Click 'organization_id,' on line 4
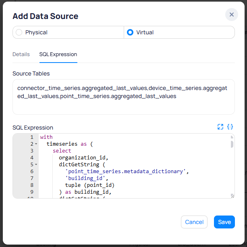247x247 pixels. (83, 158)
